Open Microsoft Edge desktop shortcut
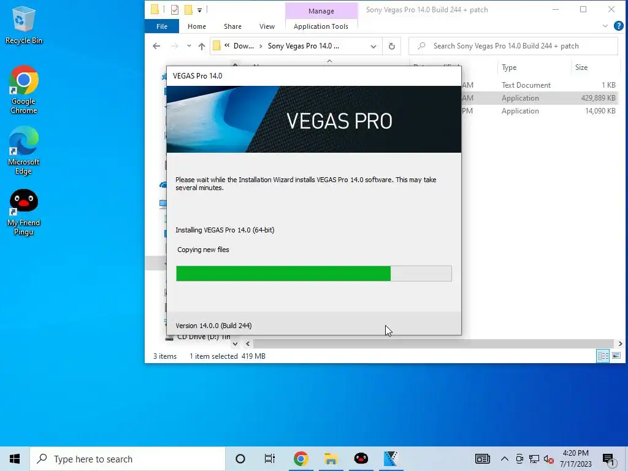This screenshot has width=628, height=471. (x=23, y=151)
